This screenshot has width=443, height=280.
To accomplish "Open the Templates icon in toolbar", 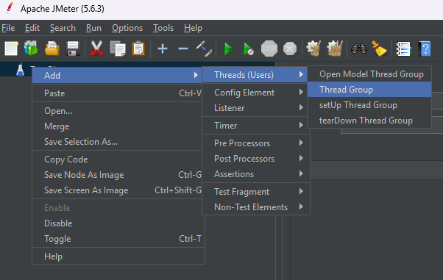I will click(30, 49).
